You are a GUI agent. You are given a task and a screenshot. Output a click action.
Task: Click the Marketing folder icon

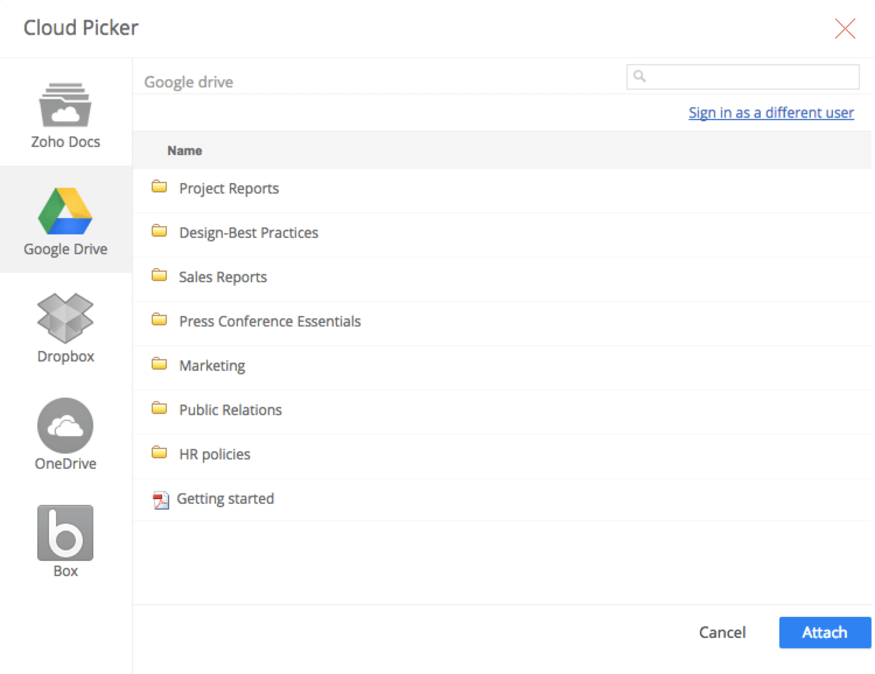(x=159, y=364)
